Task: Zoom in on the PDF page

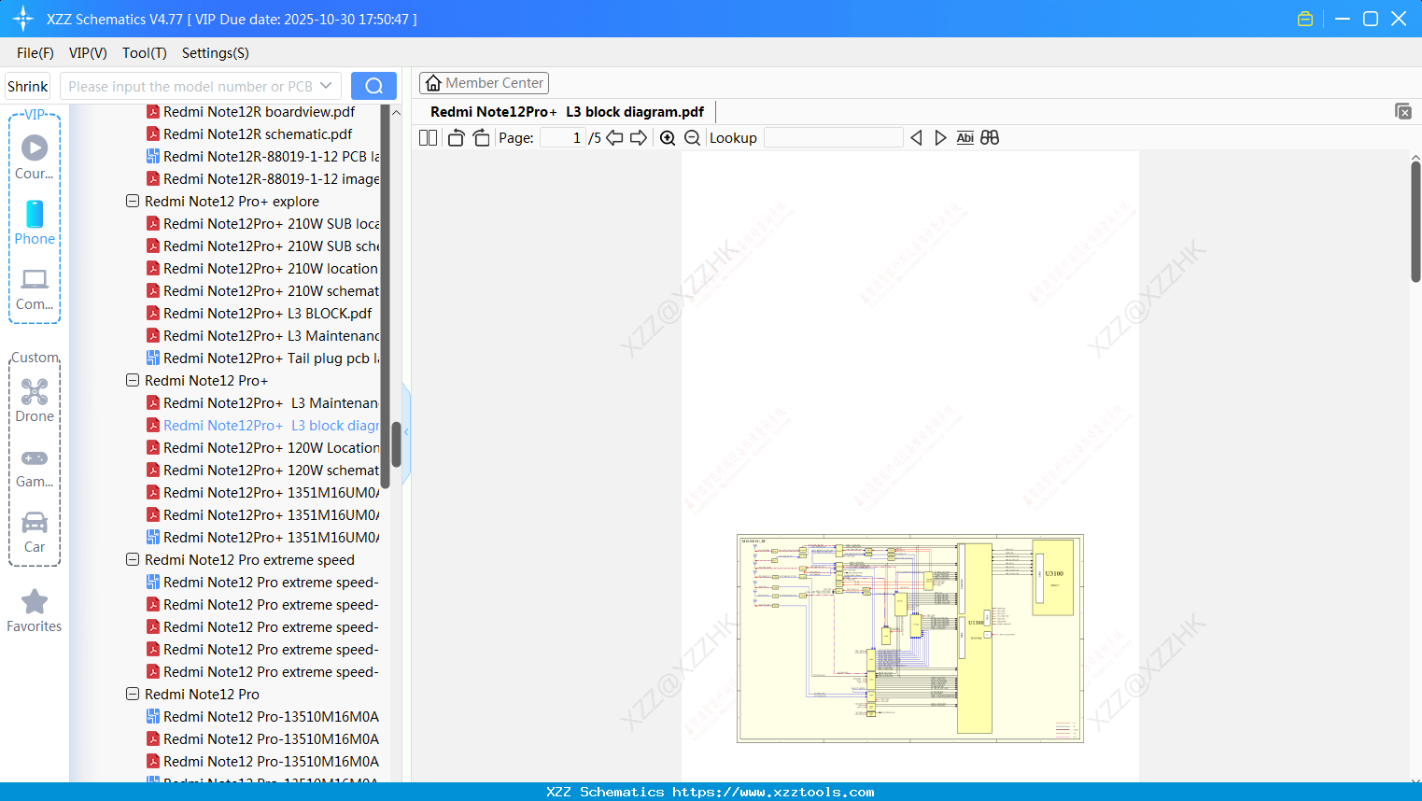Action: tap(668, 137)
